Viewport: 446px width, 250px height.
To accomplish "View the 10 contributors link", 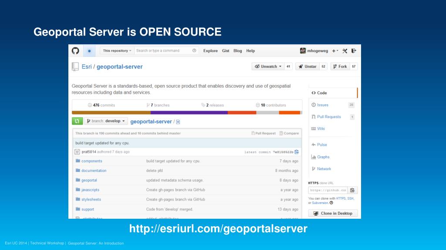I will [x=271, y=105].
